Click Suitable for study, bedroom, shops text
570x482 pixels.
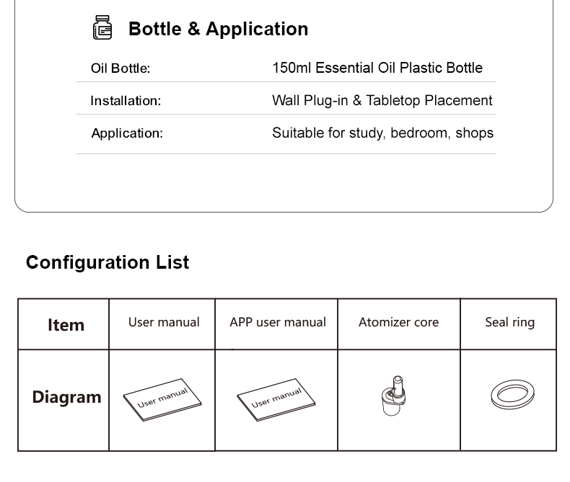pyautogui.click(x=383, y=133)
